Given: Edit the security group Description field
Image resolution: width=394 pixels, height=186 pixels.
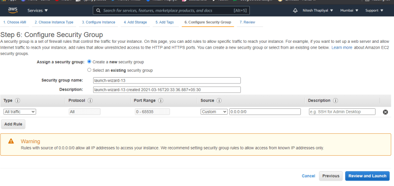Looking at the screenshot, I should click(x=167, y=90).
